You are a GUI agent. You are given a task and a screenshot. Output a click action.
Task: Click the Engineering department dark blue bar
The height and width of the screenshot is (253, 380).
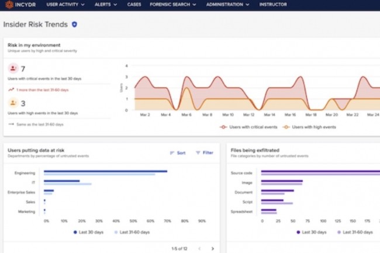[x=105, y=171]
